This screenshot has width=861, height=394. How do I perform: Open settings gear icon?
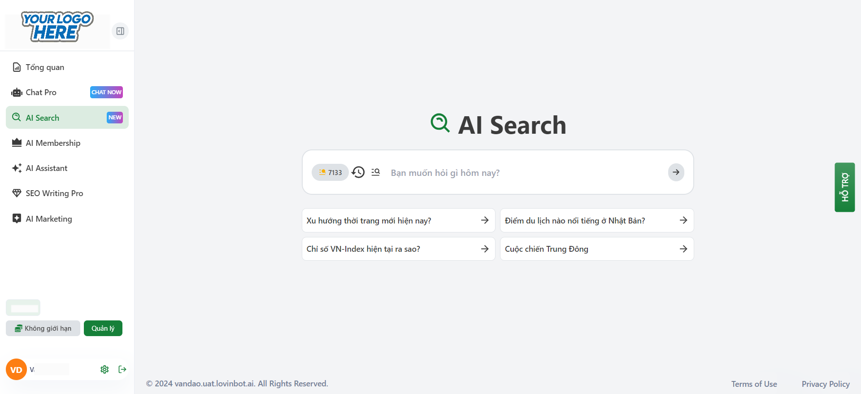click(104, 369)
